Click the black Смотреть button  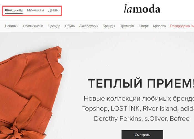pyautogui.click(x=142, y=135)
